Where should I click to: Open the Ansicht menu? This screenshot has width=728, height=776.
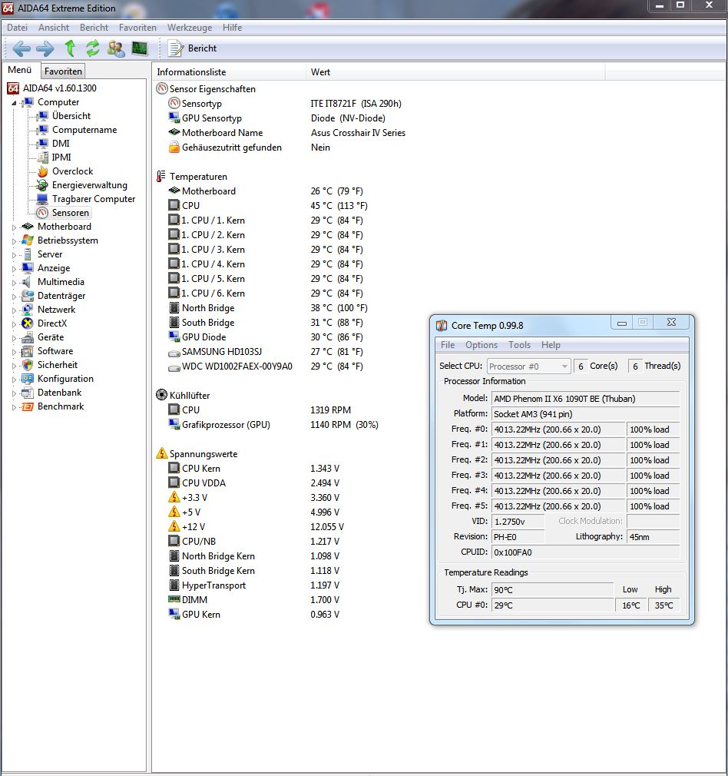[54, 28]
